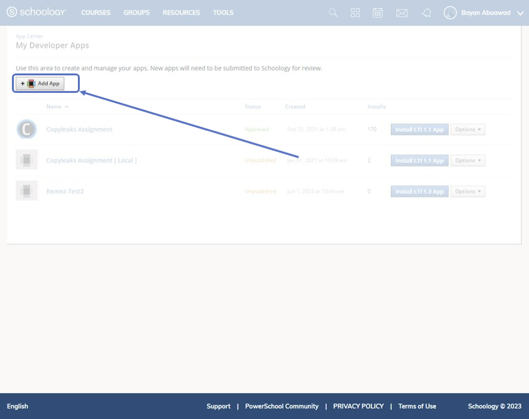Install LTI 1.1 App for Copyleaks Assignment [ Local ]

[419, 161]
